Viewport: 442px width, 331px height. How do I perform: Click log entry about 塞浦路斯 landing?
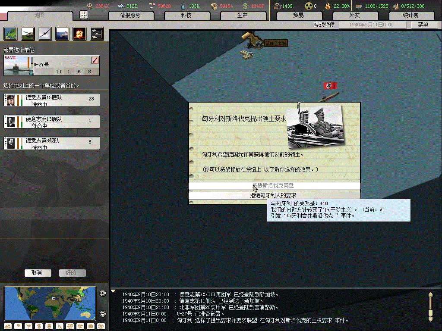200,307
